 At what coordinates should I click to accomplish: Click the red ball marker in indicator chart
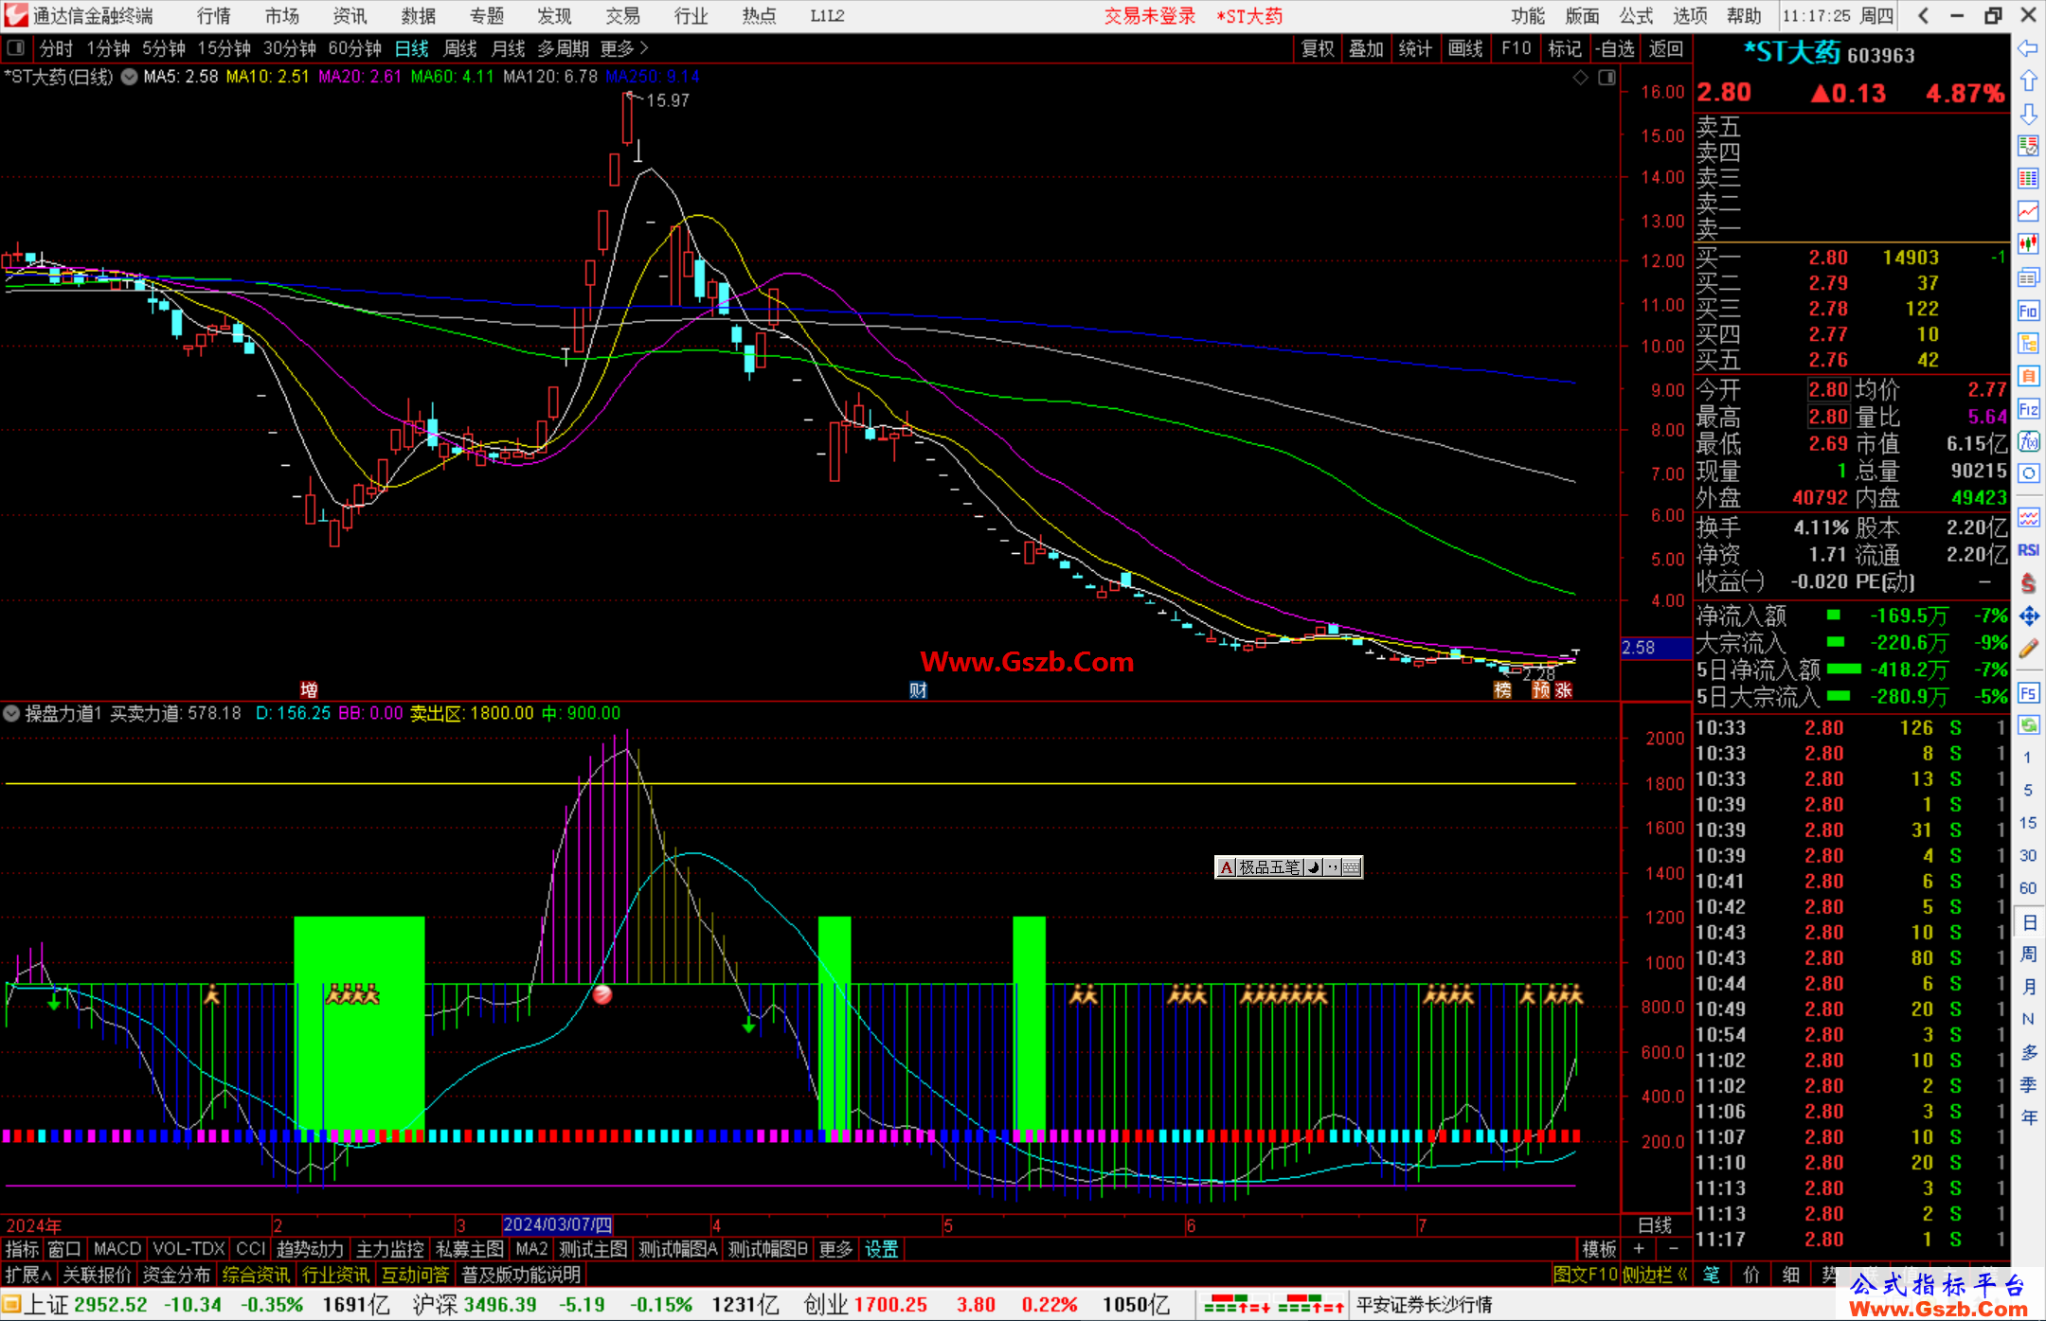[602, 994]
